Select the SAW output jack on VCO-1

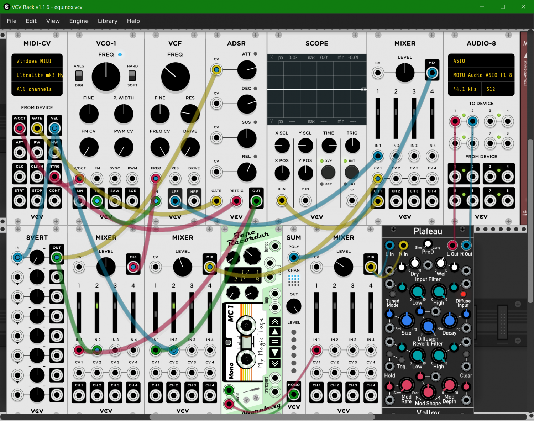tap(115, 201)
